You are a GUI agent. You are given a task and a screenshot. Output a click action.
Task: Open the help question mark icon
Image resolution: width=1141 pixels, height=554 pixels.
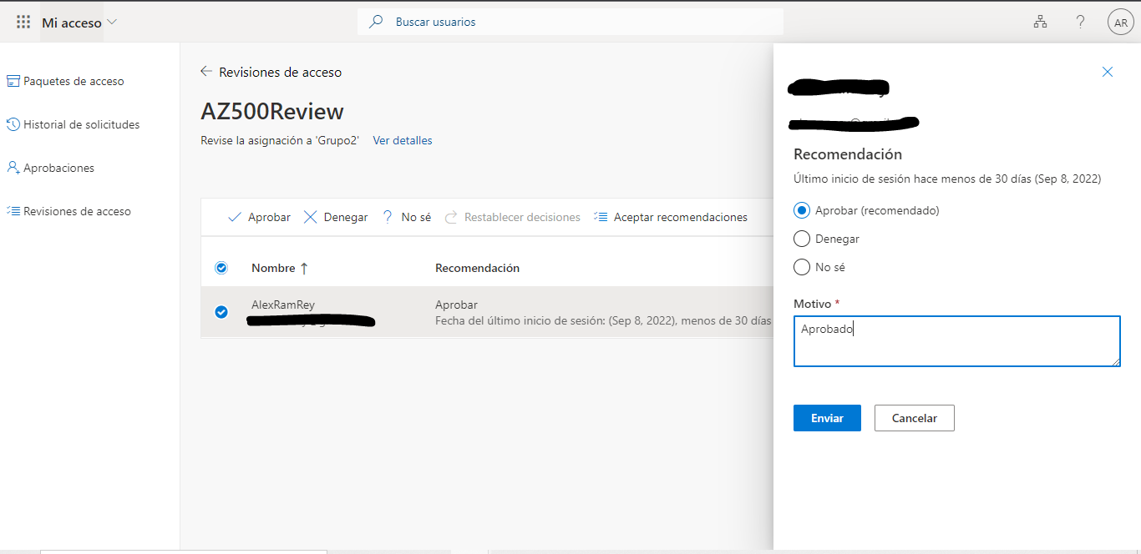[1080, 22]
